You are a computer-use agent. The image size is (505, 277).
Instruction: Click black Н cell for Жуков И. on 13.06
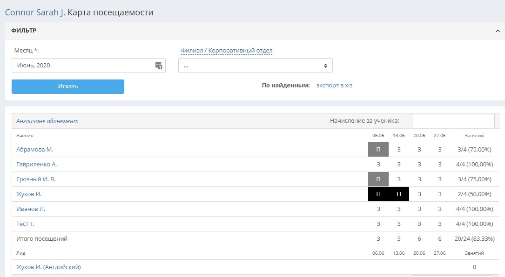click(x=399, y=194)
